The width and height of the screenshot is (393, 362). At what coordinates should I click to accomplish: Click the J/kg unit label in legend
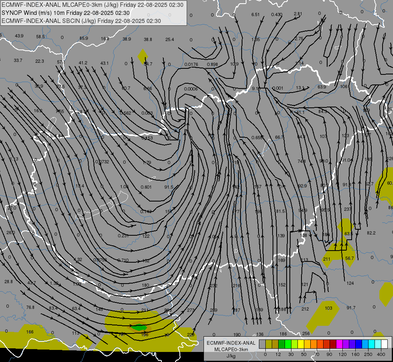point(231,356)
